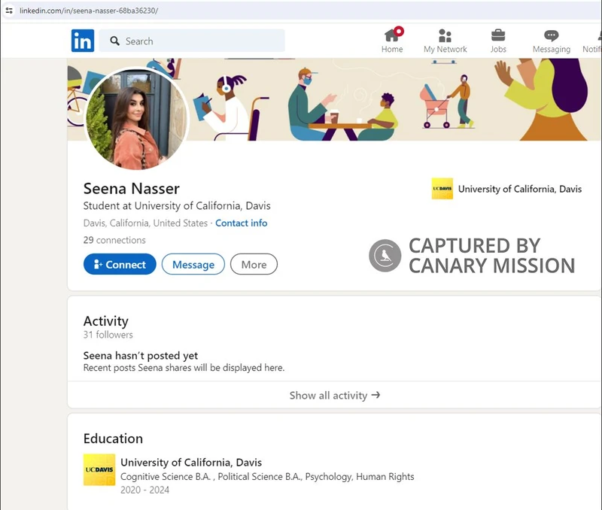Click the search magnifier icon
602x510 pixels.
(x=114, y=41)
